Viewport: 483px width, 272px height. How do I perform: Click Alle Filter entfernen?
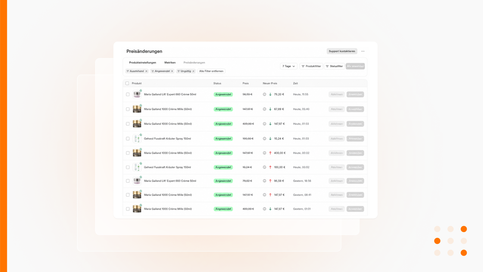(x=211, y=71)
